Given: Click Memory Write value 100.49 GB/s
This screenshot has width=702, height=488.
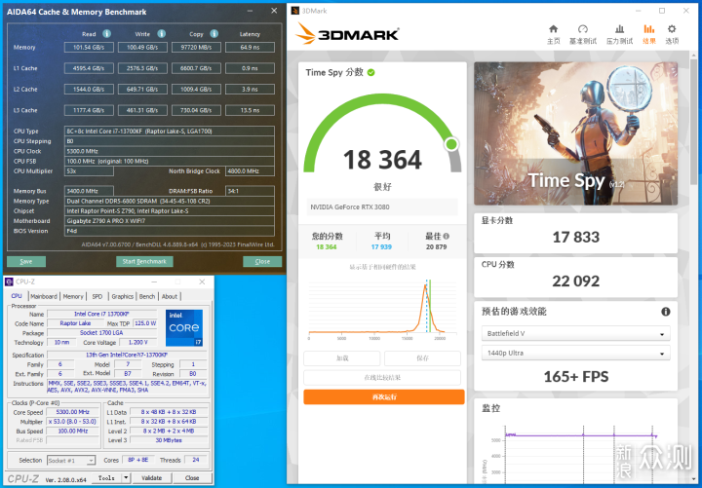Looking at the screenshot, I should [142, 48].
